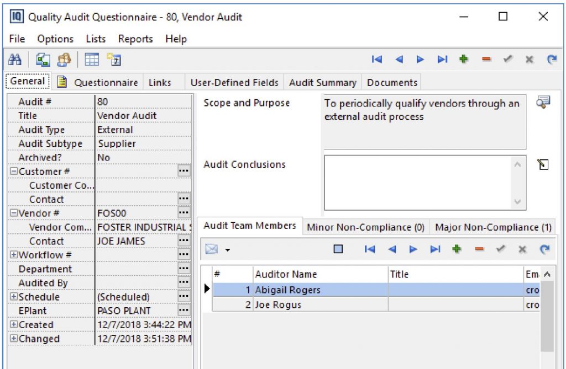The height and width of the screenshot is (369, 566).
Task: Collapse the Vendor # tree node
Action: [x=14, y=213]
